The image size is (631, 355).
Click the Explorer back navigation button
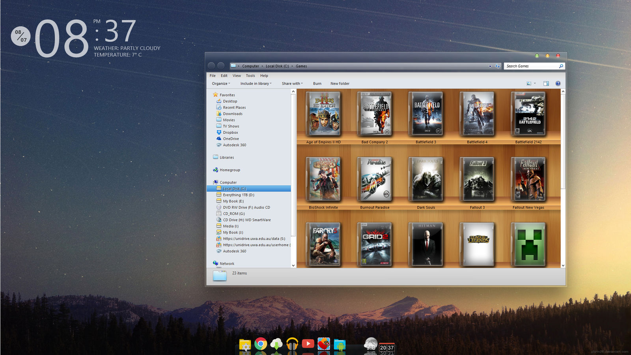pos(211,66)
